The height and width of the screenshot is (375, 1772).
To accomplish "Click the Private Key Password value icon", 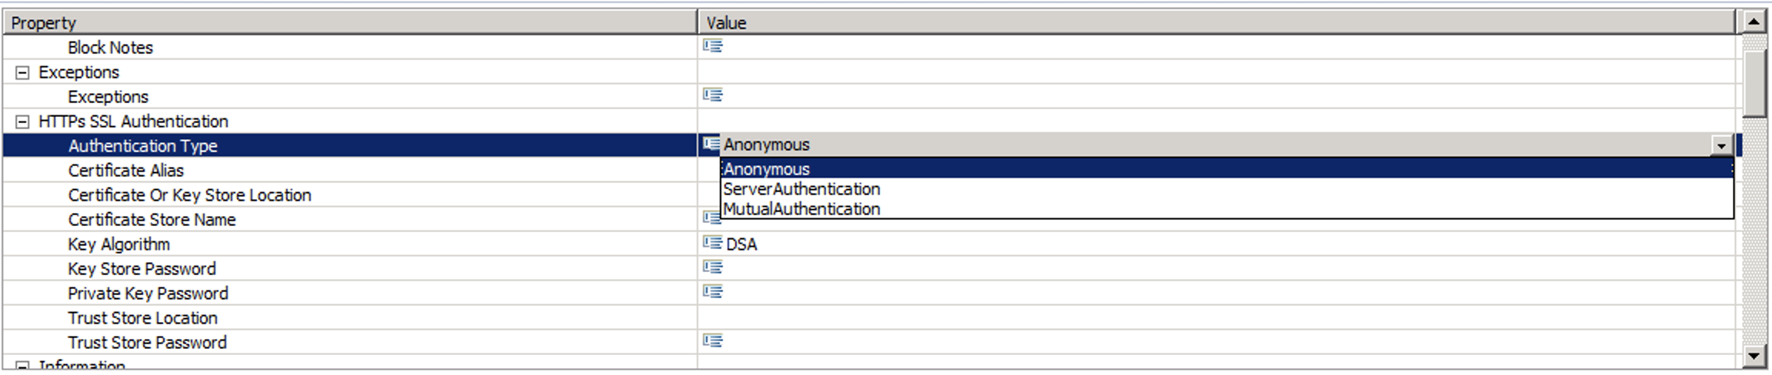I will pyautogui.click(x=713, y=292).
